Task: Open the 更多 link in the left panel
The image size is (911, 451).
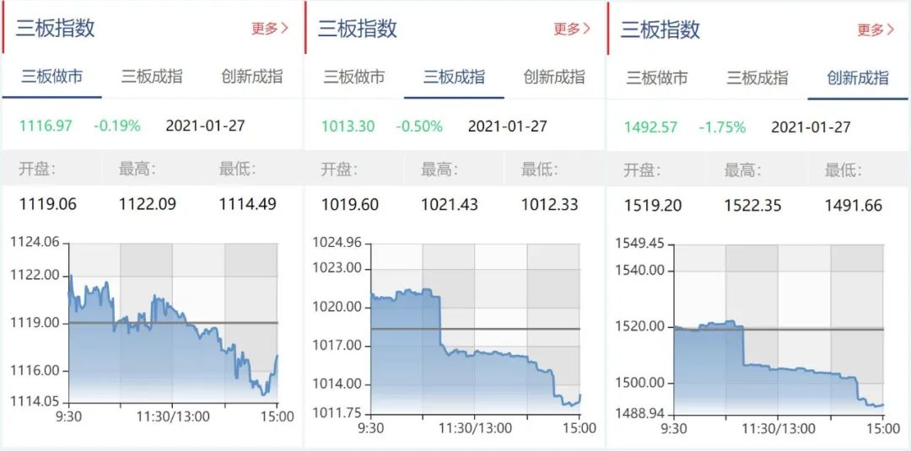Action: pyautogui.click(x=270, y=29)
